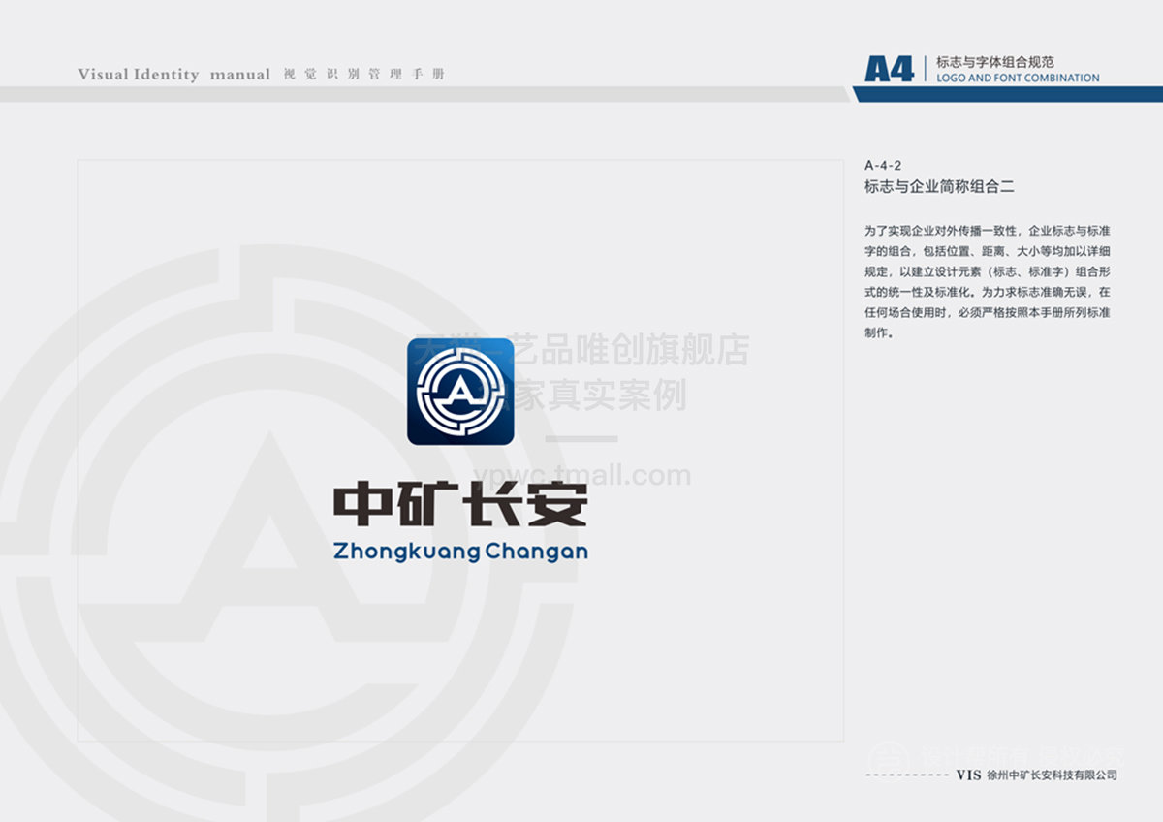
Task: Click the blue rounded-square A logo mark
Action: coord(460,392)
